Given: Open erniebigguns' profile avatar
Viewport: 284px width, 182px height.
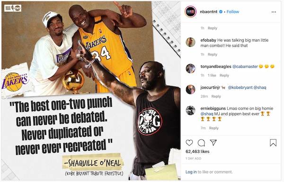Looking at the screenshot, I should 191,110.
